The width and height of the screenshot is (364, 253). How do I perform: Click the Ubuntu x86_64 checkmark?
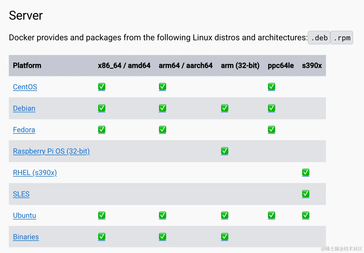pos(102,215)
